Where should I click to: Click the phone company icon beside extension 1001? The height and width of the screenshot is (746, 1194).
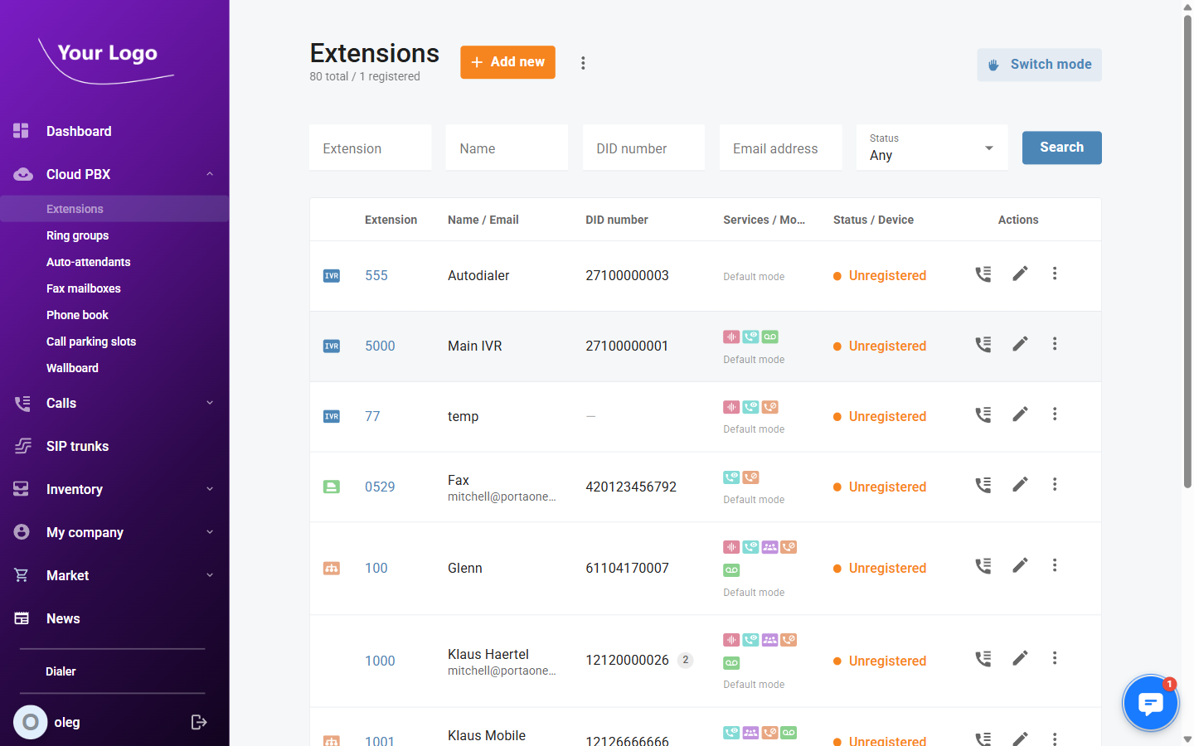tap(332, 740)
